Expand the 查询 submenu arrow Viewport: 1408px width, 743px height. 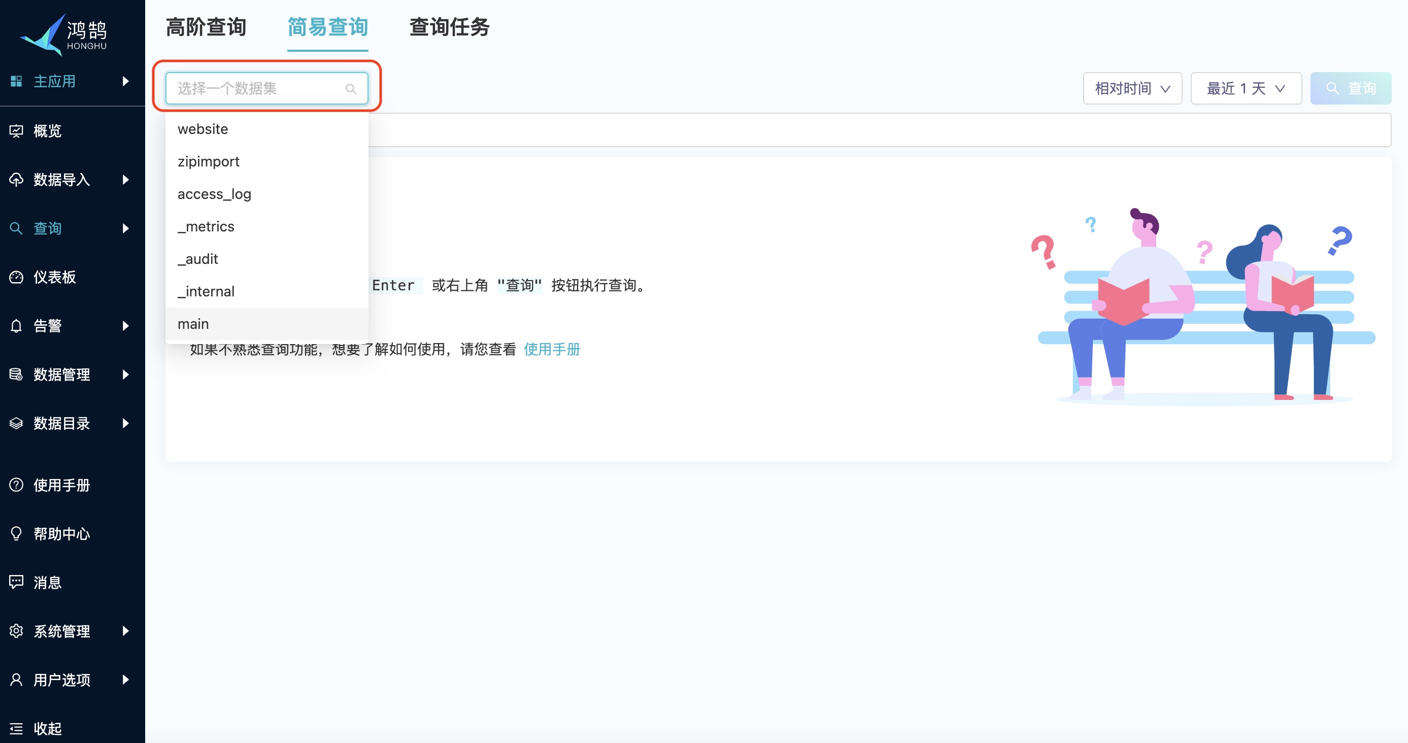coord(126,228)
